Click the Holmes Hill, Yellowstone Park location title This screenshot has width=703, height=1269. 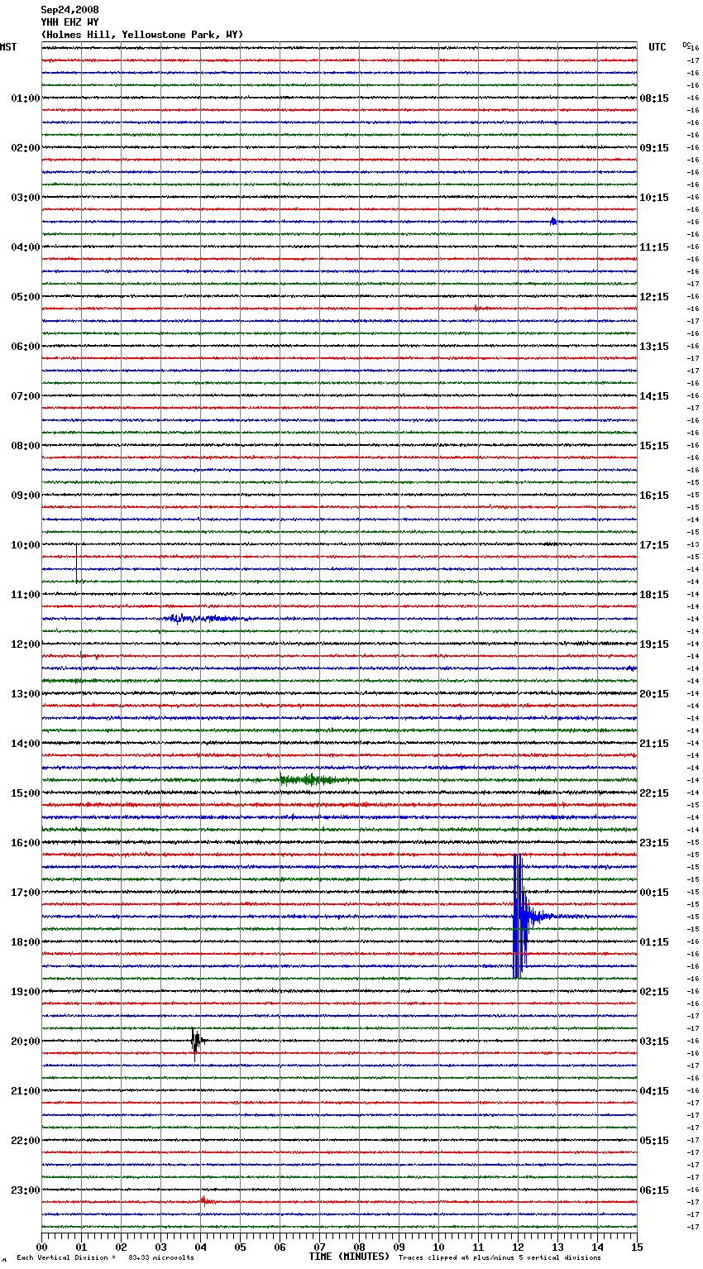(x=142, y=35)
